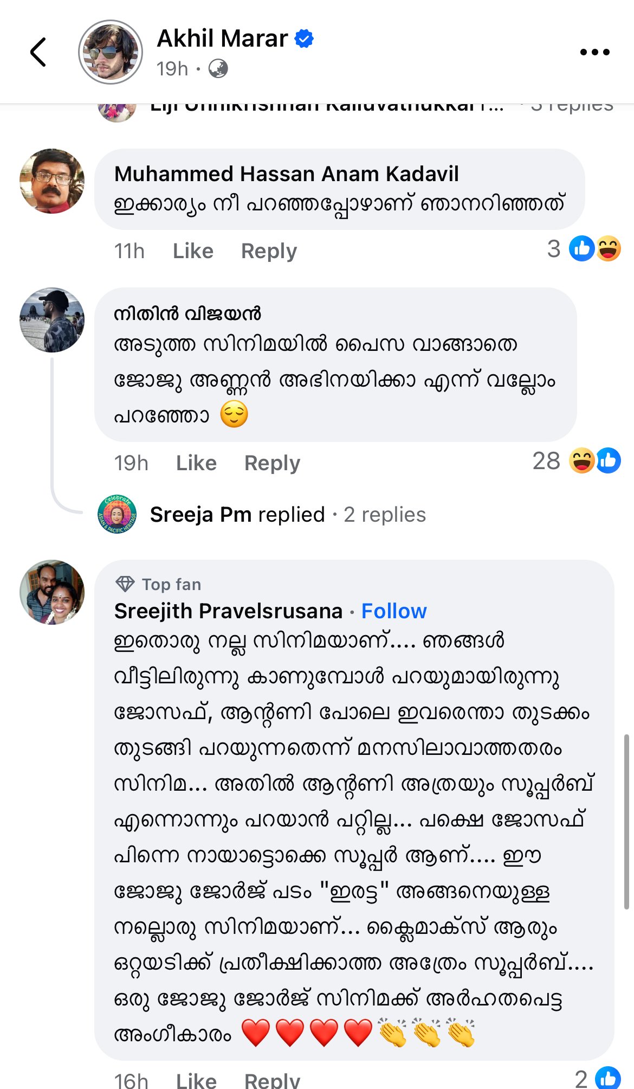Like the നിതിൻ വിജയൻ comment
This screenshot has height=1089, width=634.
click(x=196, y=463)
